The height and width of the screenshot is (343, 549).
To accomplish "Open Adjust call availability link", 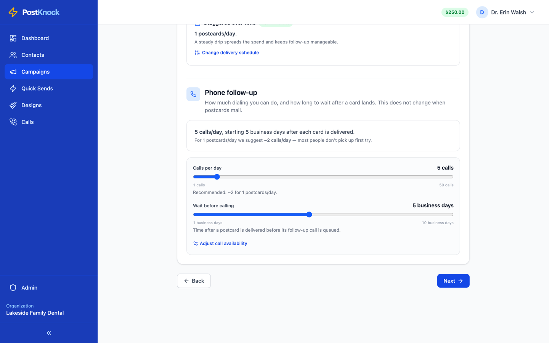I will pos(220,244).
